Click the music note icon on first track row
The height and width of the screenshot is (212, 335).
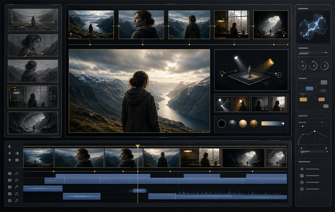17,174
